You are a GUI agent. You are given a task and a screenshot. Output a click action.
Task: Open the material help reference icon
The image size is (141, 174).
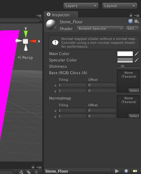[x=130, y=22]
